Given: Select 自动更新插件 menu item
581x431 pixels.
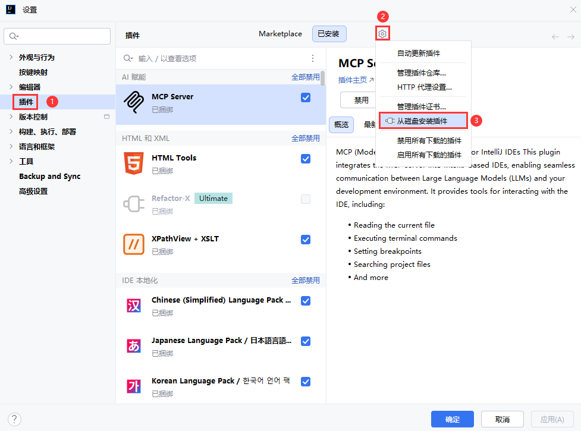Looking at the screenshot, I should [423, 54].
